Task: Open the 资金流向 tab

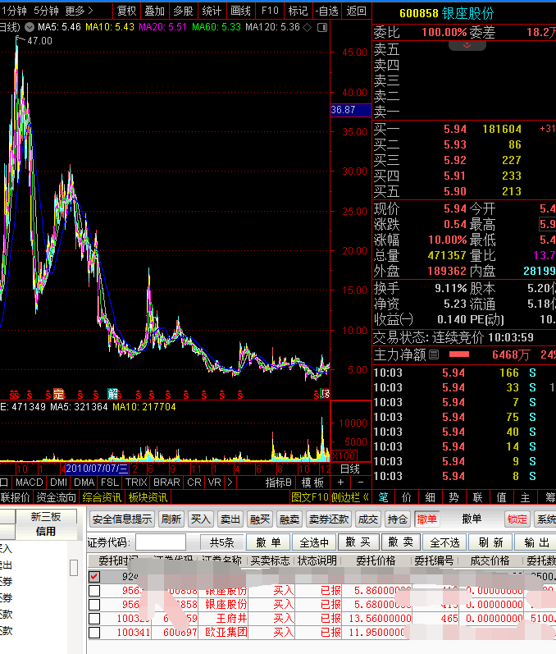Action: (x=57, y=497)
